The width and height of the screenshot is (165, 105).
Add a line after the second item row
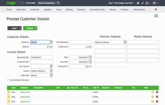(152, 97)
